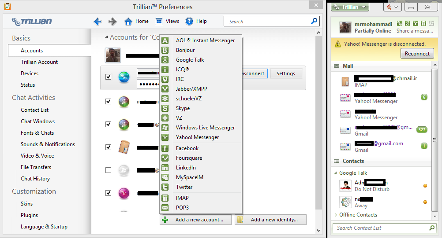Viewport: 442px width, 239px height.
Task: Enable the Windows Live account checkbox
Action: click(x=108, y=170)
